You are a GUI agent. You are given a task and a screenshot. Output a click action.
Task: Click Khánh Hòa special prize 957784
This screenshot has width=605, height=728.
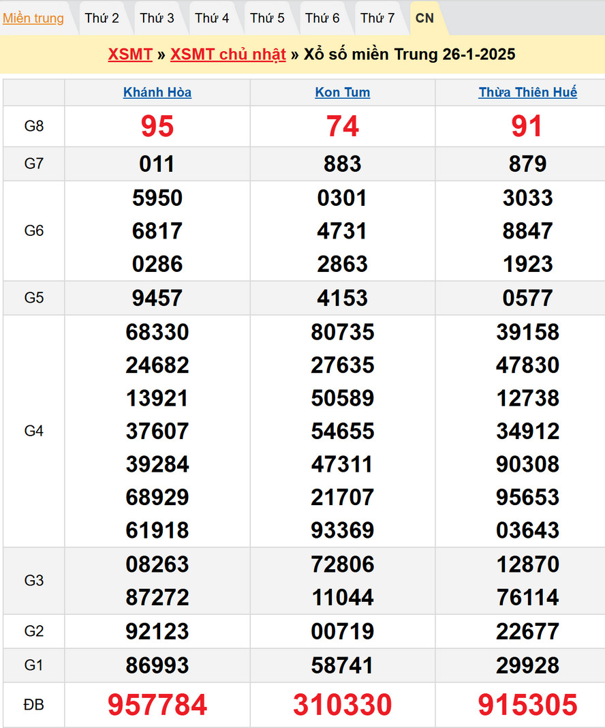point(157,706)
